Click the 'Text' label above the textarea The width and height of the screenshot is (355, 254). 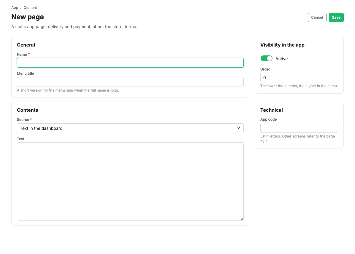(x=20, y=139)
